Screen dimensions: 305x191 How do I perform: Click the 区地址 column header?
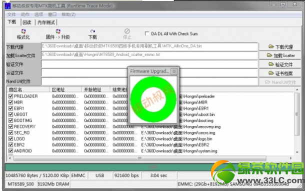click(65, 89)
